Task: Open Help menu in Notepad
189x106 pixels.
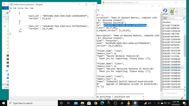Action: coord(32,8)
